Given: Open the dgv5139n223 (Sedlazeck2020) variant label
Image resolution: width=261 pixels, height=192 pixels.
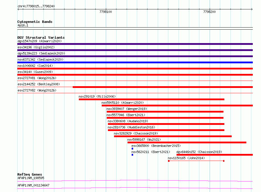Looking at the screenshot, I should click(41, 53).
